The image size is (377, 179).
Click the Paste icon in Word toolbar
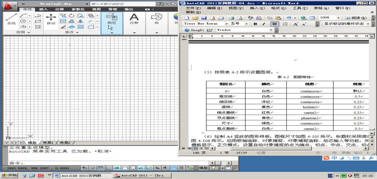[278, 18]
